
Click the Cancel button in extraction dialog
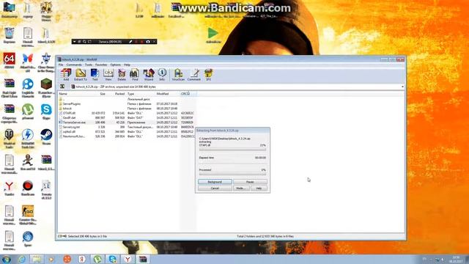215,188
